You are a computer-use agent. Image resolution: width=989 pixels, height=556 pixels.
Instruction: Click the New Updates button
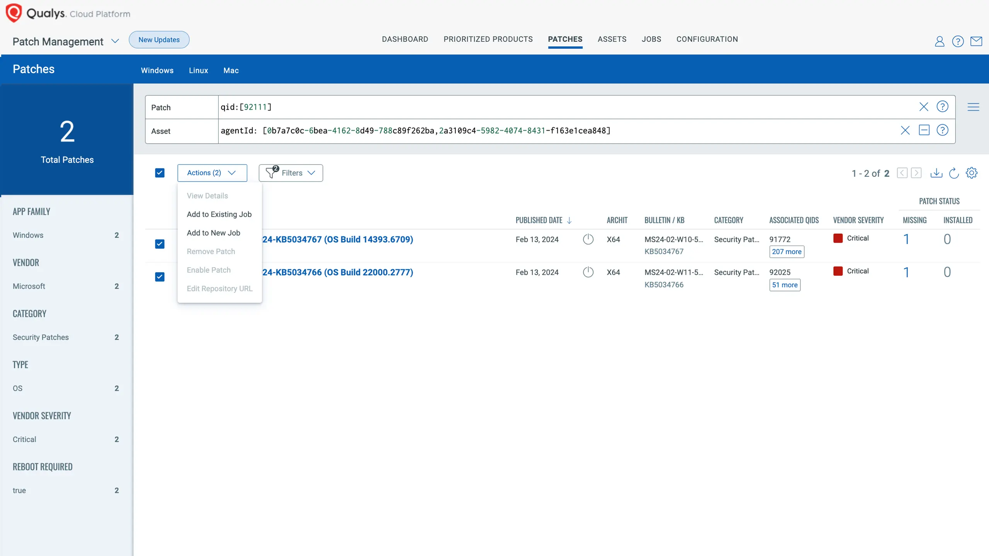(x=159, y=40)
